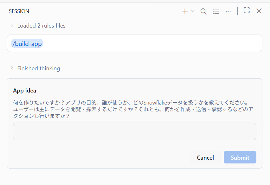Click the Submit button
Image resolution: width=270 pixels, height=185 pixels.
tap(240, 157)
